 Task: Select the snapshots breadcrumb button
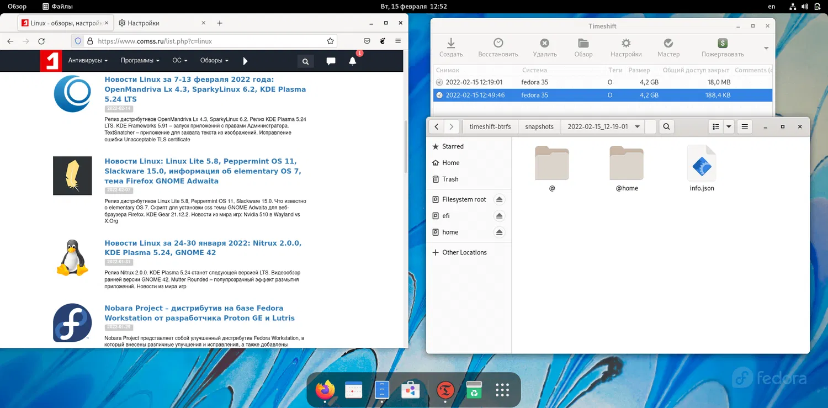539,127
